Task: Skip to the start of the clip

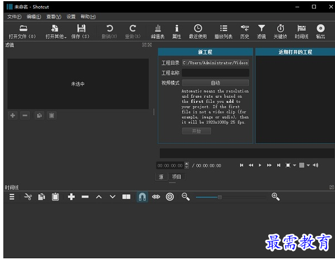Action: point(241,165)
